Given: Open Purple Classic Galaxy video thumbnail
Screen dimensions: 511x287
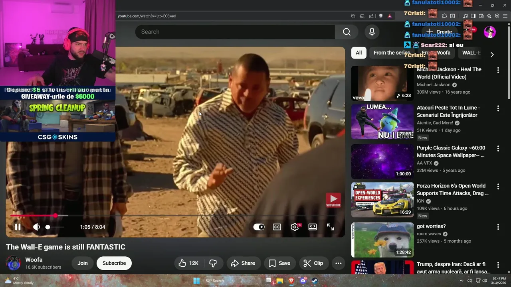Looking at the screenshot, I should point(382,161).
